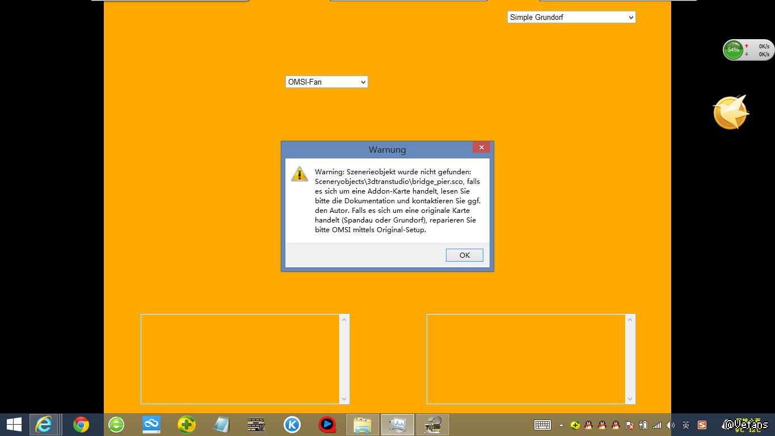Click the battery power tray icon
The width and height of the screenshot is (775, 436).
[x=643, y=425]
